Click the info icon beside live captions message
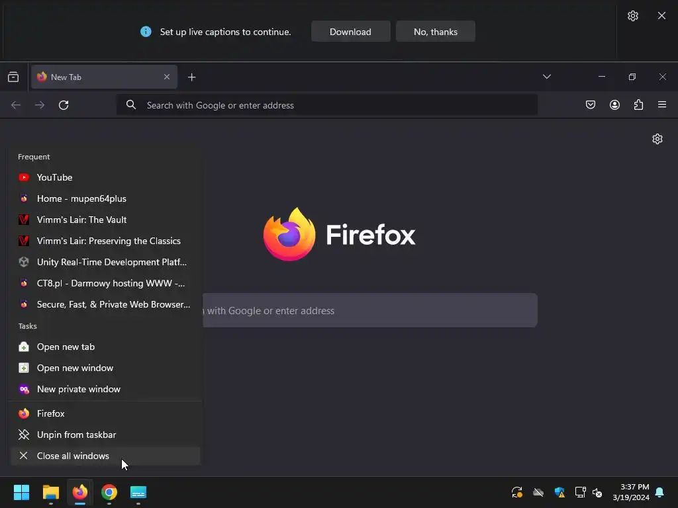Viewport: 678px width, 508px height. coord(146,32)
